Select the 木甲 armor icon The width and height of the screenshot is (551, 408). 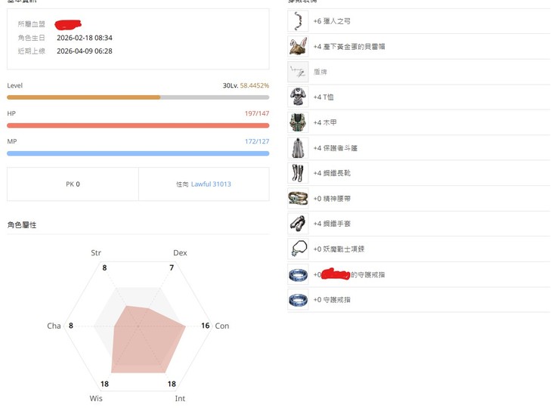298,122
